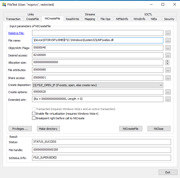The height and width of the screenshot is (178, 180).
Task: Toggle Breakpoint right before call to NtCreate
Action: pos(34,118)
